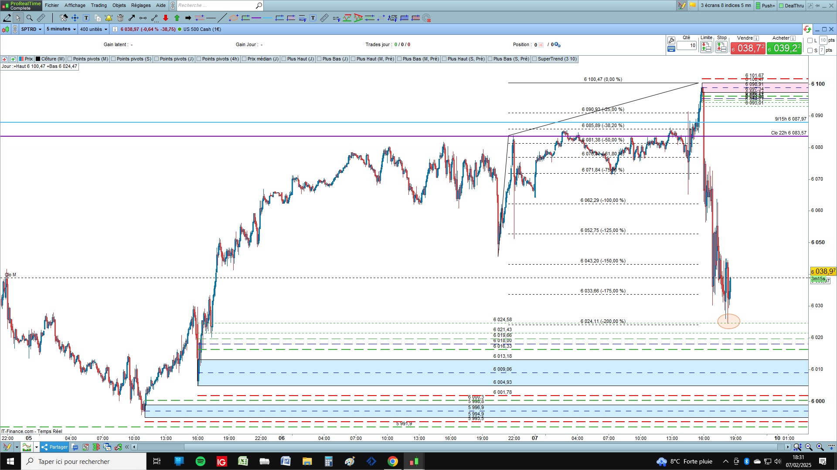Toggle the Clôture (M) indicator checkbox

pyautogui.click(x=38, y=59)
